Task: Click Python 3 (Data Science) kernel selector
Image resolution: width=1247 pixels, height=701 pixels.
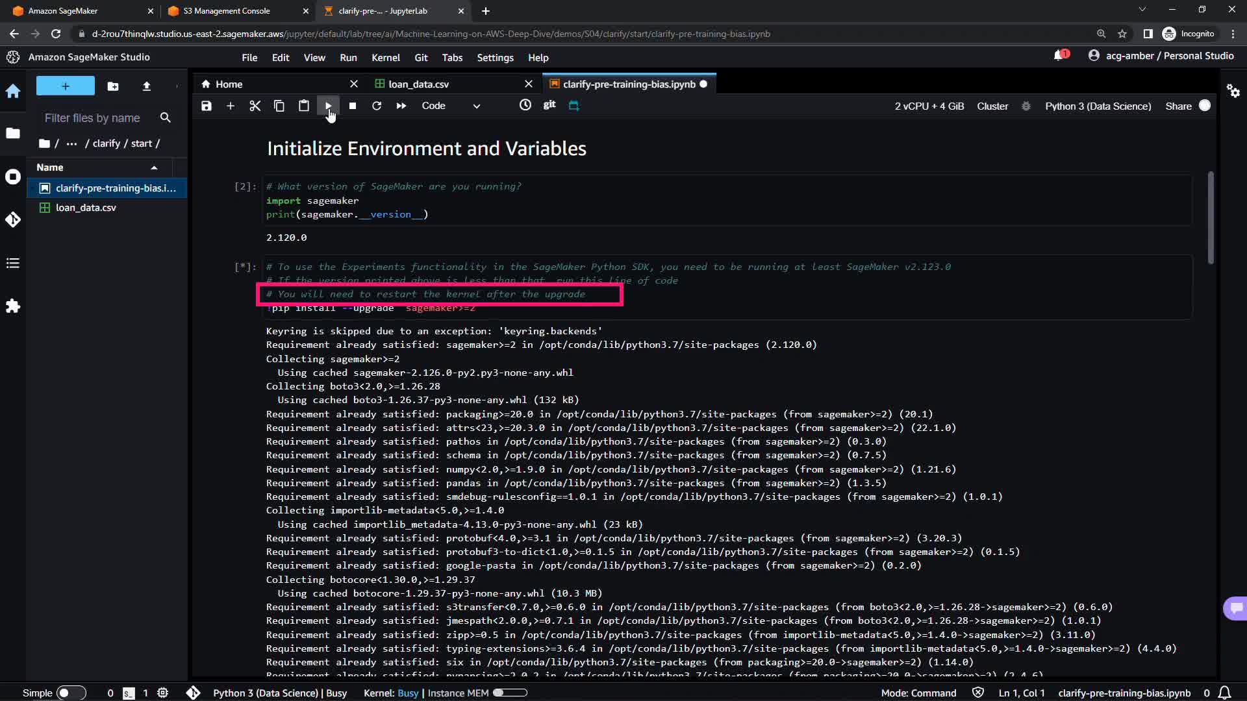Action: 1098,106
